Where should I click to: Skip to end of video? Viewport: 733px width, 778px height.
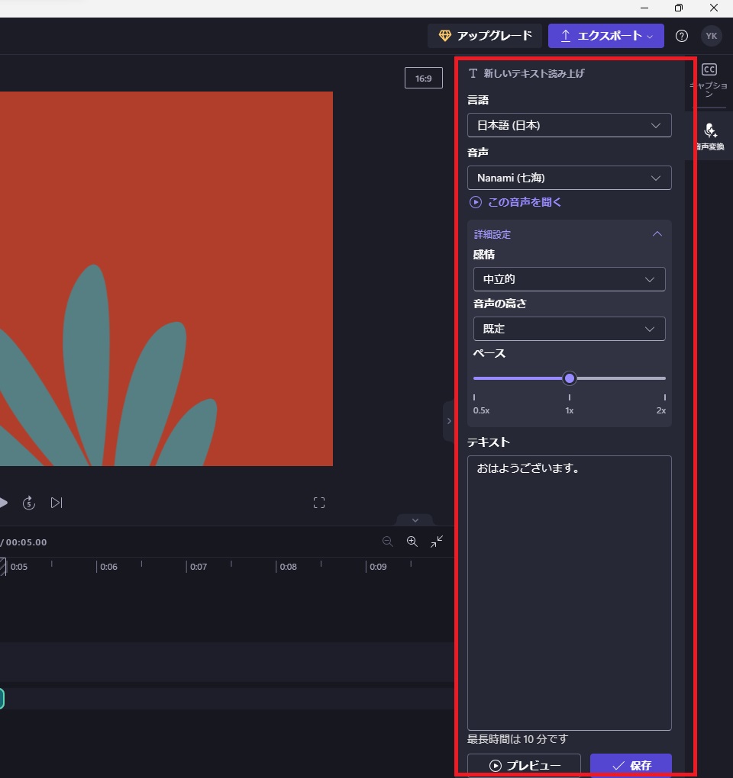click(x=56, y=503)
